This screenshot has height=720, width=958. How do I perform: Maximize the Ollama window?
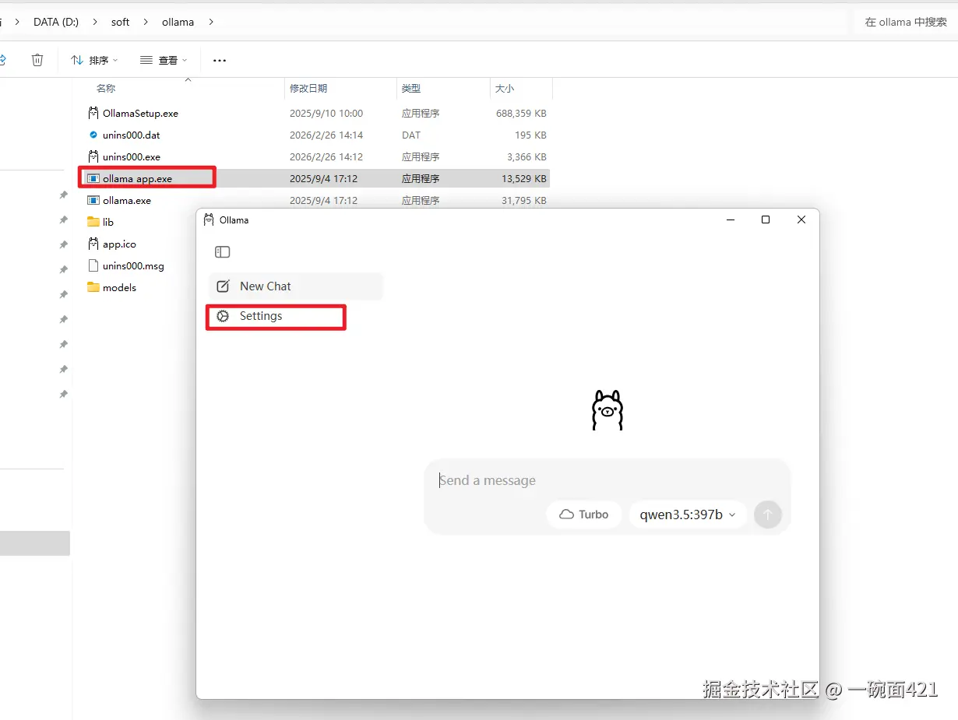(766, 220)
